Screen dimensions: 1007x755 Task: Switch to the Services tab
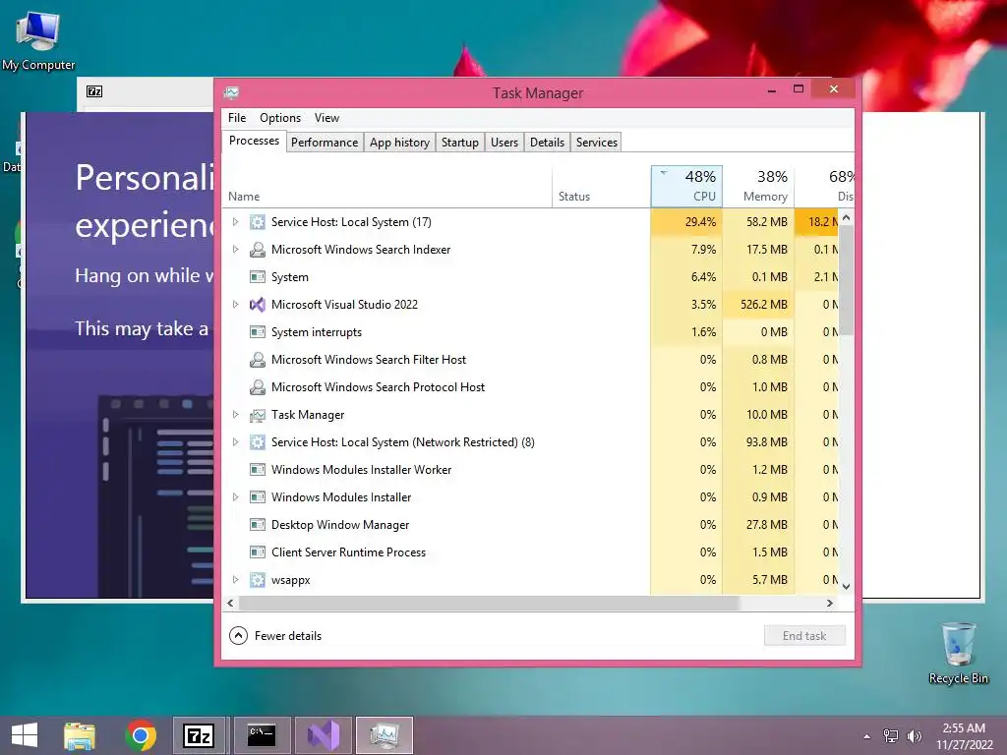[597, 143]
